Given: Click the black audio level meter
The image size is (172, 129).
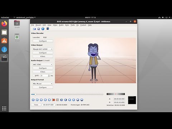Looking at the screenshot, I should pyautogui.click(x=132, y=100).
